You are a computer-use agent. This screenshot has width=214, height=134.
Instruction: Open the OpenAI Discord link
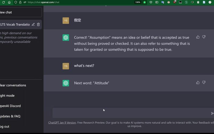coord(10,106)
